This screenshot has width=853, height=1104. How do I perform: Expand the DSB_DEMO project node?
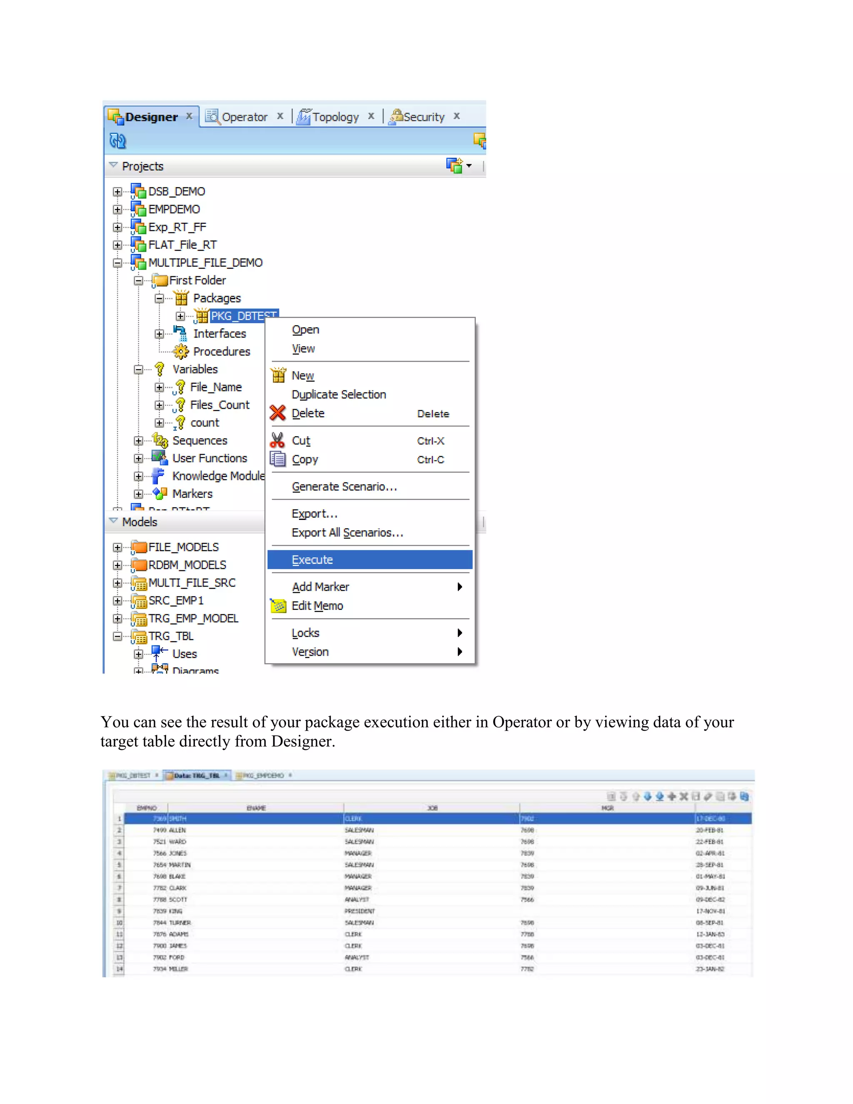(117, 192)
